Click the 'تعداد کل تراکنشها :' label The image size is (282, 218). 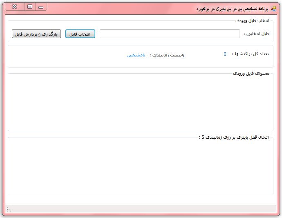tap(251, 54)
